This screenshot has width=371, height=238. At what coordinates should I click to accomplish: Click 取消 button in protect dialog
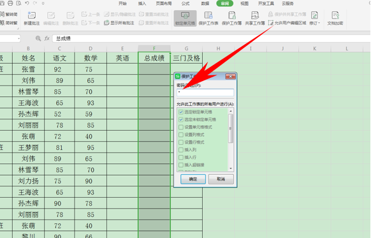pyautogui.click(x=221, y=179)
